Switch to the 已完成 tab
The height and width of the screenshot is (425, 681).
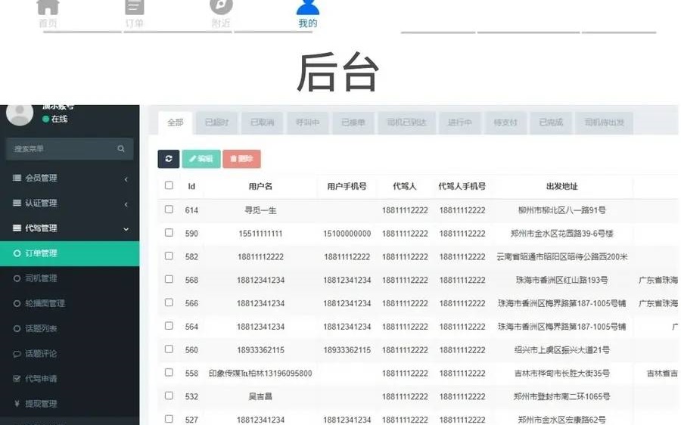click(x=551, y=123)
